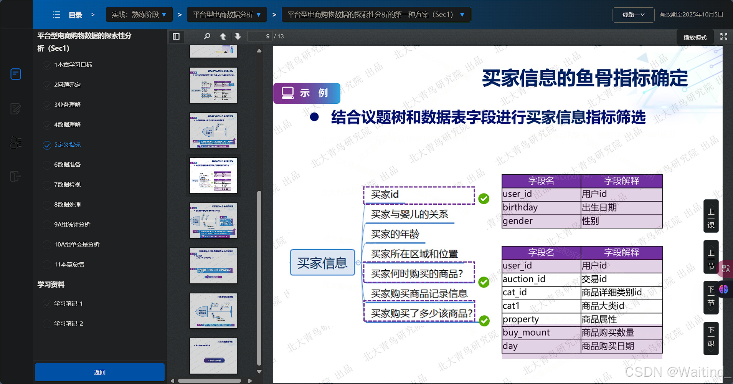The image size is (733, 384).
Task: Open the 目录 menu list icon
Action: coord(56,15)
